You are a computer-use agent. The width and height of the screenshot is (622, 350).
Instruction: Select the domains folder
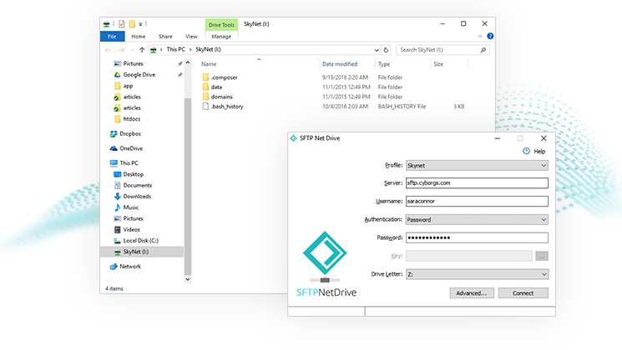(221, 97)
